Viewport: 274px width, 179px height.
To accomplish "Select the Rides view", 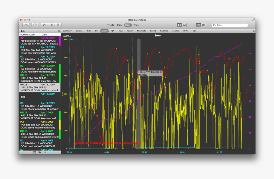I will tap(128, 25).
